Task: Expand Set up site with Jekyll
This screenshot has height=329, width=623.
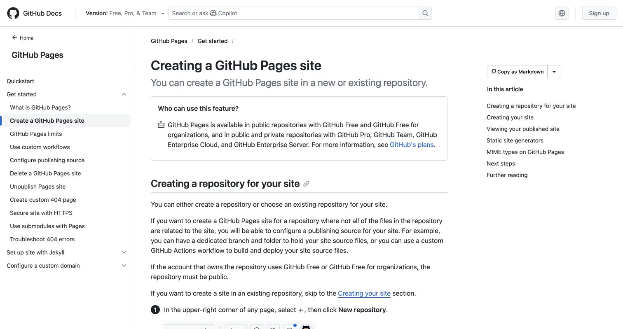Action: tap(124, 252)
